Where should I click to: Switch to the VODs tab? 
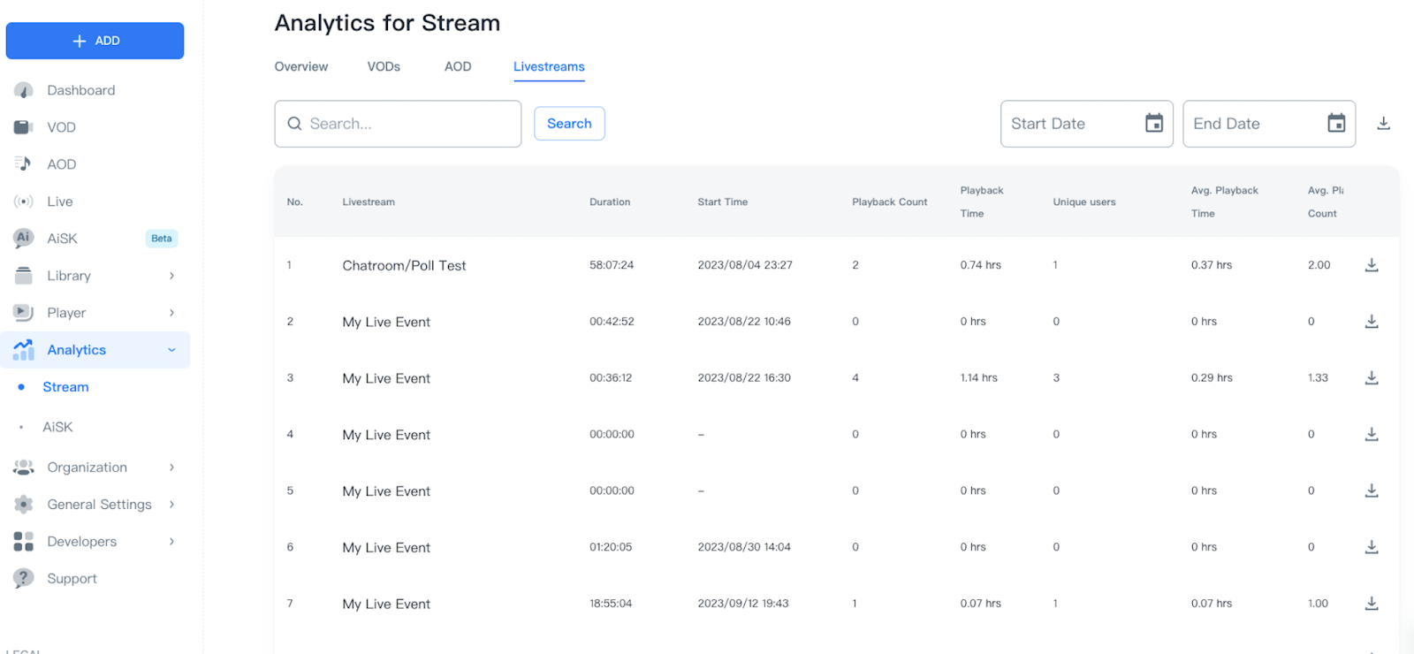tap(384, 67)
